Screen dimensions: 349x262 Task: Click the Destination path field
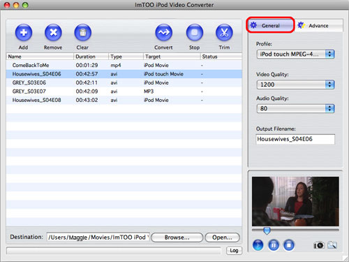coord(98,237)
